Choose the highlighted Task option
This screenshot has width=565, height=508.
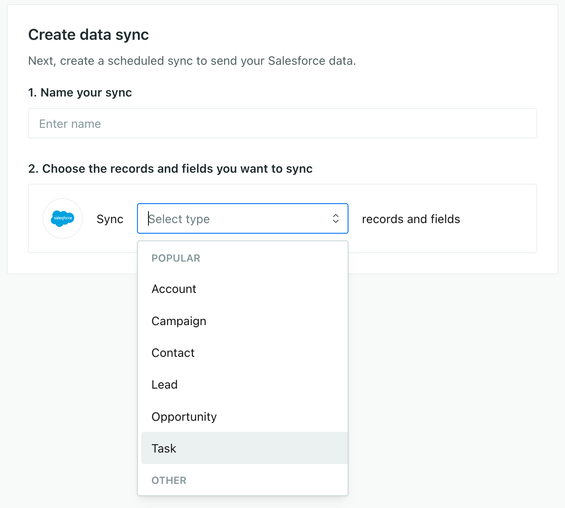pos(244,448)
